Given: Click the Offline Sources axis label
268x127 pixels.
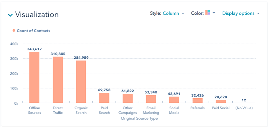Looking at the screenshot, I should point(35,110).
